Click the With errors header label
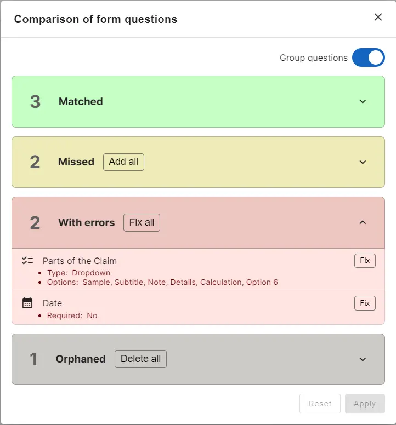This screenshot has width=396, height=425. point(87,223)
